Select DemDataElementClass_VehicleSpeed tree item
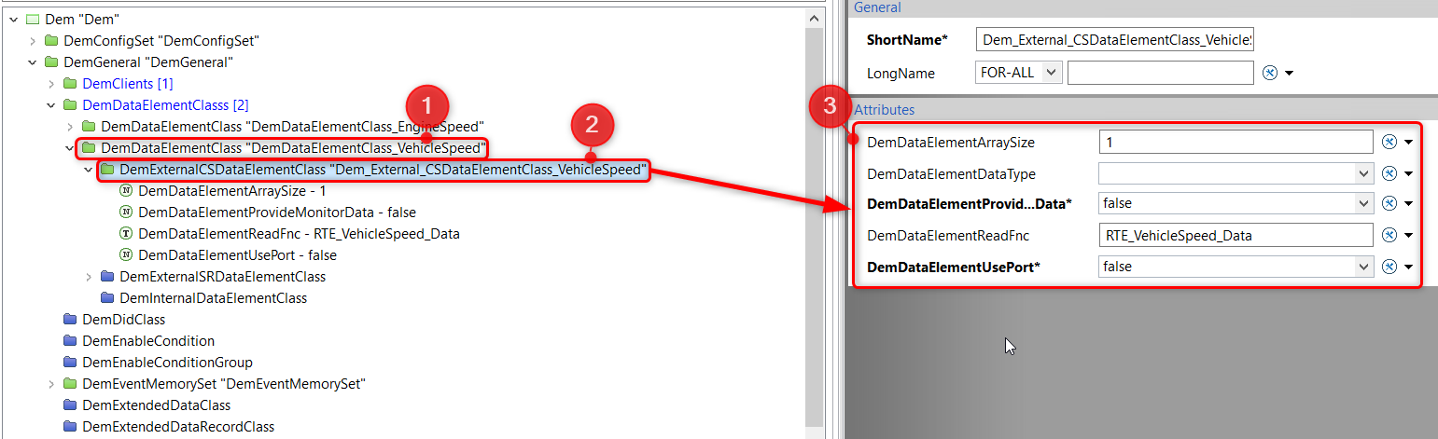Image resolution: width=1438 pixels, height=439 pixels. [x=293, y=148]
